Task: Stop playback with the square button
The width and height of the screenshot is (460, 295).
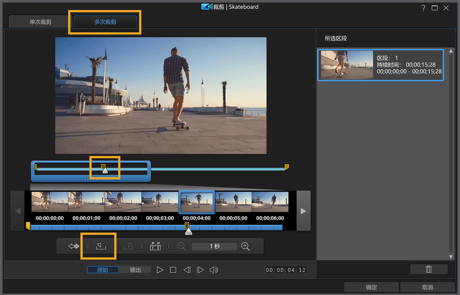Action: [173, 270]
